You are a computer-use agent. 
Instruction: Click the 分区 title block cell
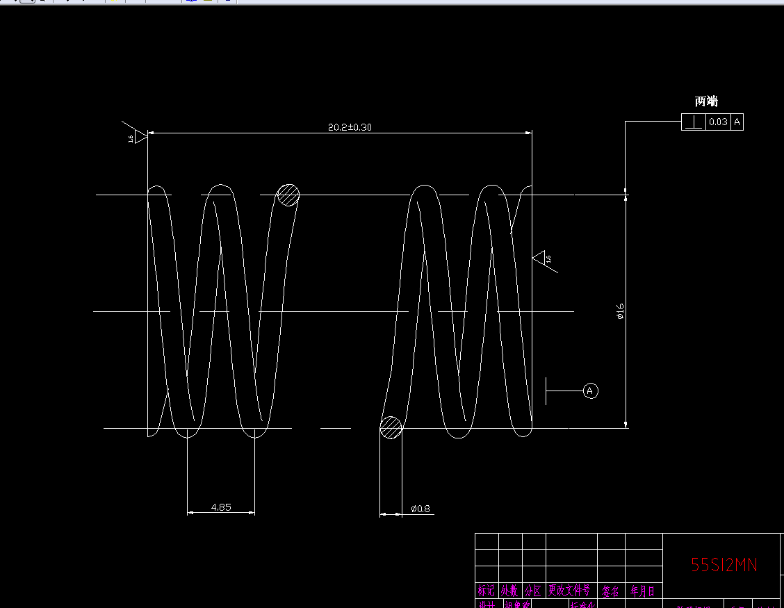tap(534, 590)
